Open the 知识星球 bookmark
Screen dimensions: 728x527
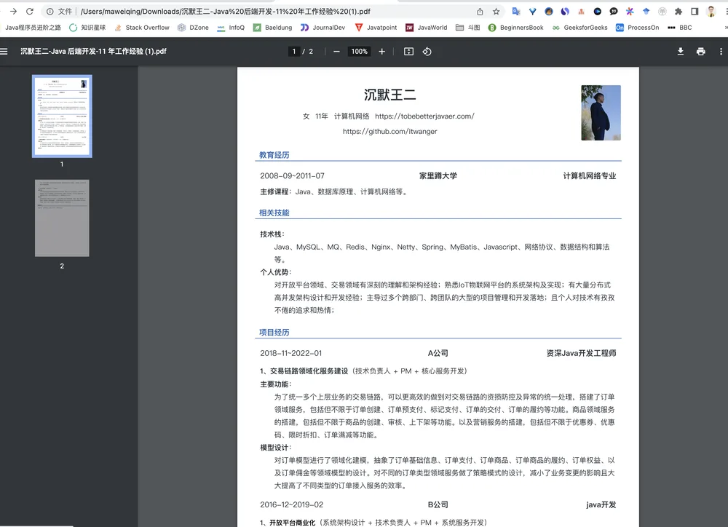[87, 28]
